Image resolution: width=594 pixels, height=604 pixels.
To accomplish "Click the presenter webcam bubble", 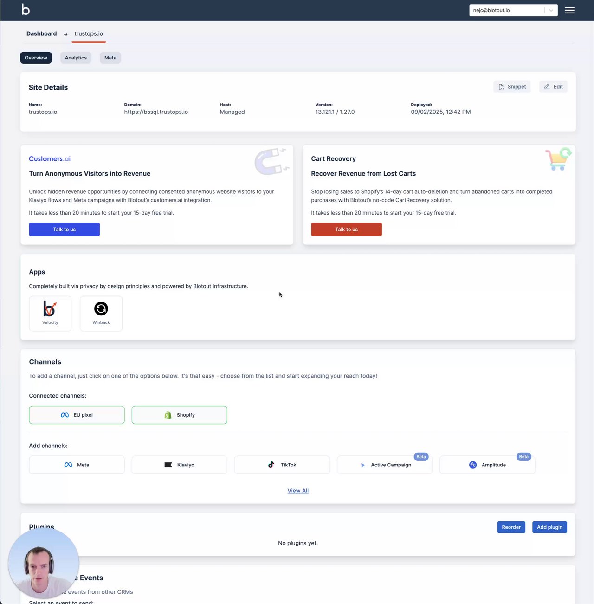I will coord(44,563).
